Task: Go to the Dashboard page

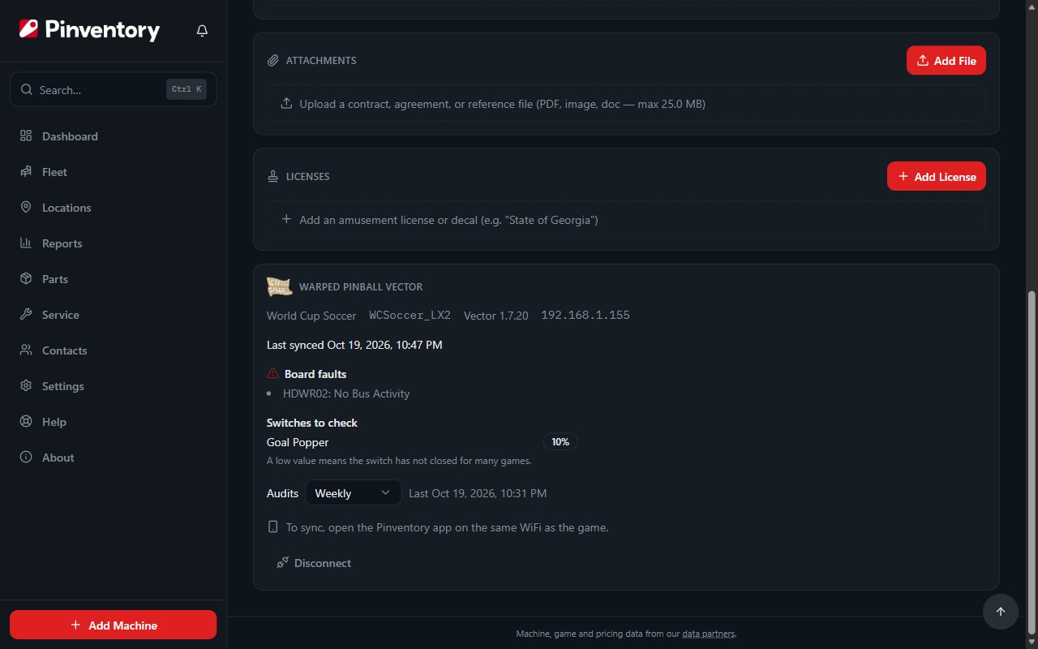Action: (113, 136)
